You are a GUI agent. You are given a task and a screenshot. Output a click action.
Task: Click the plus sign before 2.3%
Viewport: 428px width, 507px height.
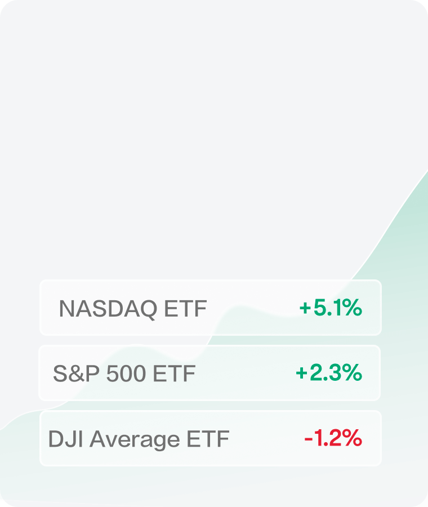coord(301,373)
